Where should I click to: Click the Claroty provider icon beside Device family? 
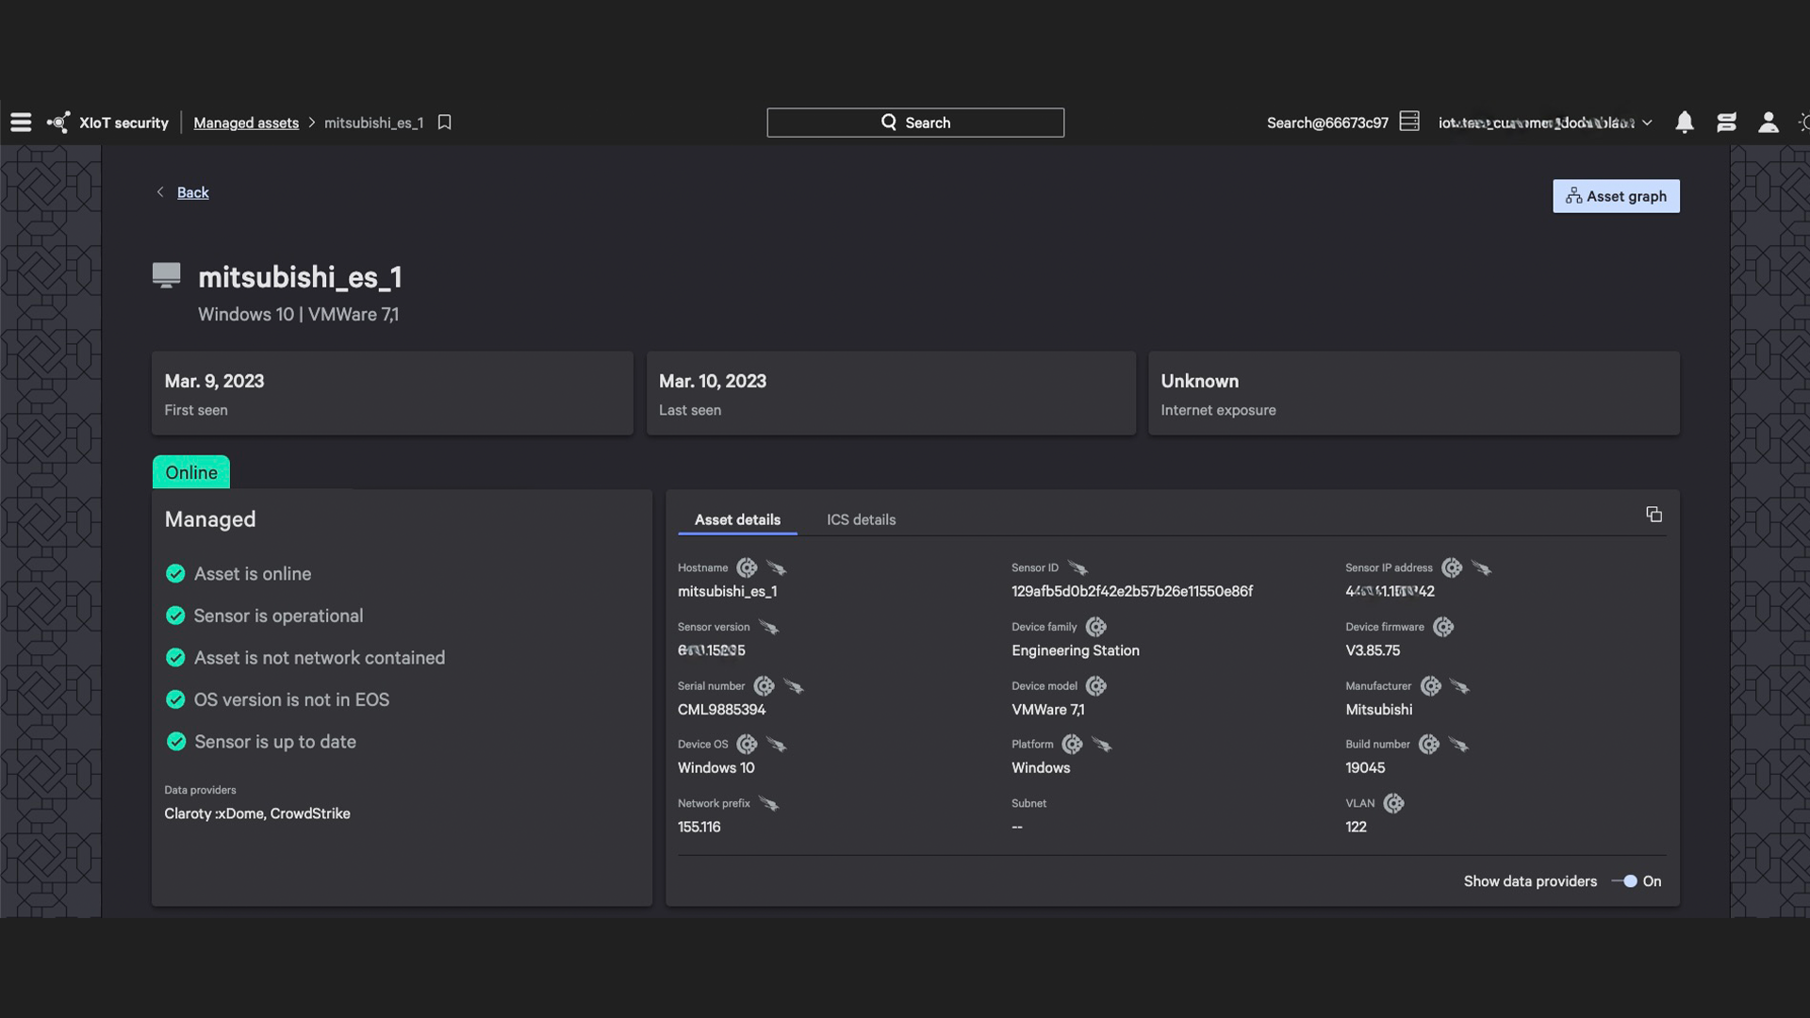point(1095,627)
